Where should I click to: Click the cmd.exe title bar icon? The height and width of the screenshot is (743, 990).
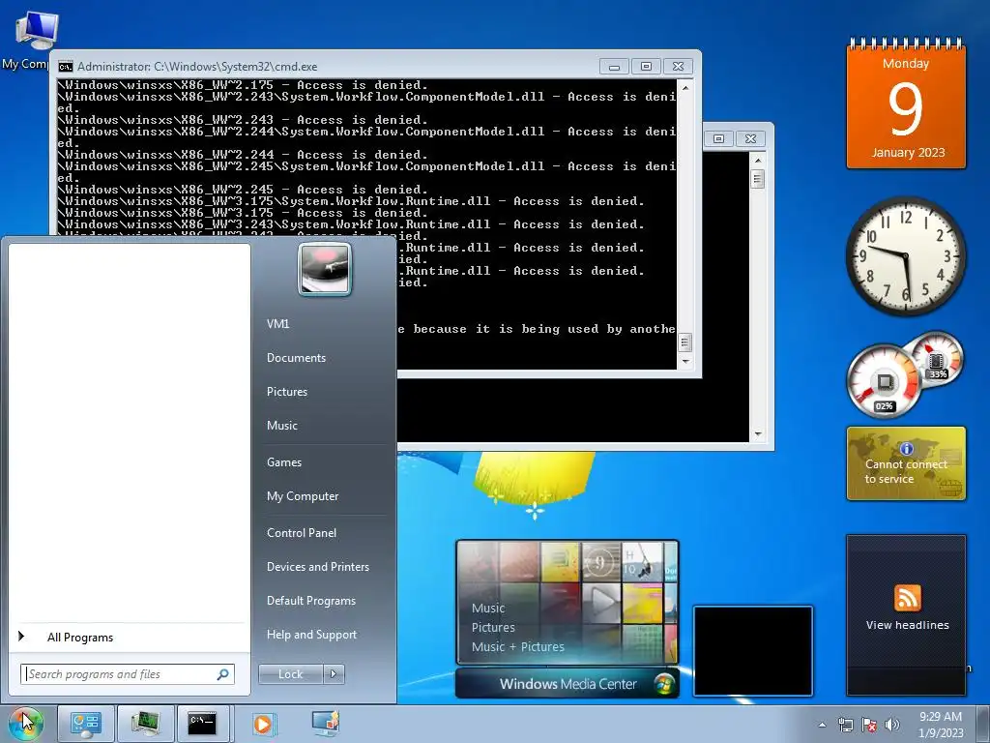point(65,67)
